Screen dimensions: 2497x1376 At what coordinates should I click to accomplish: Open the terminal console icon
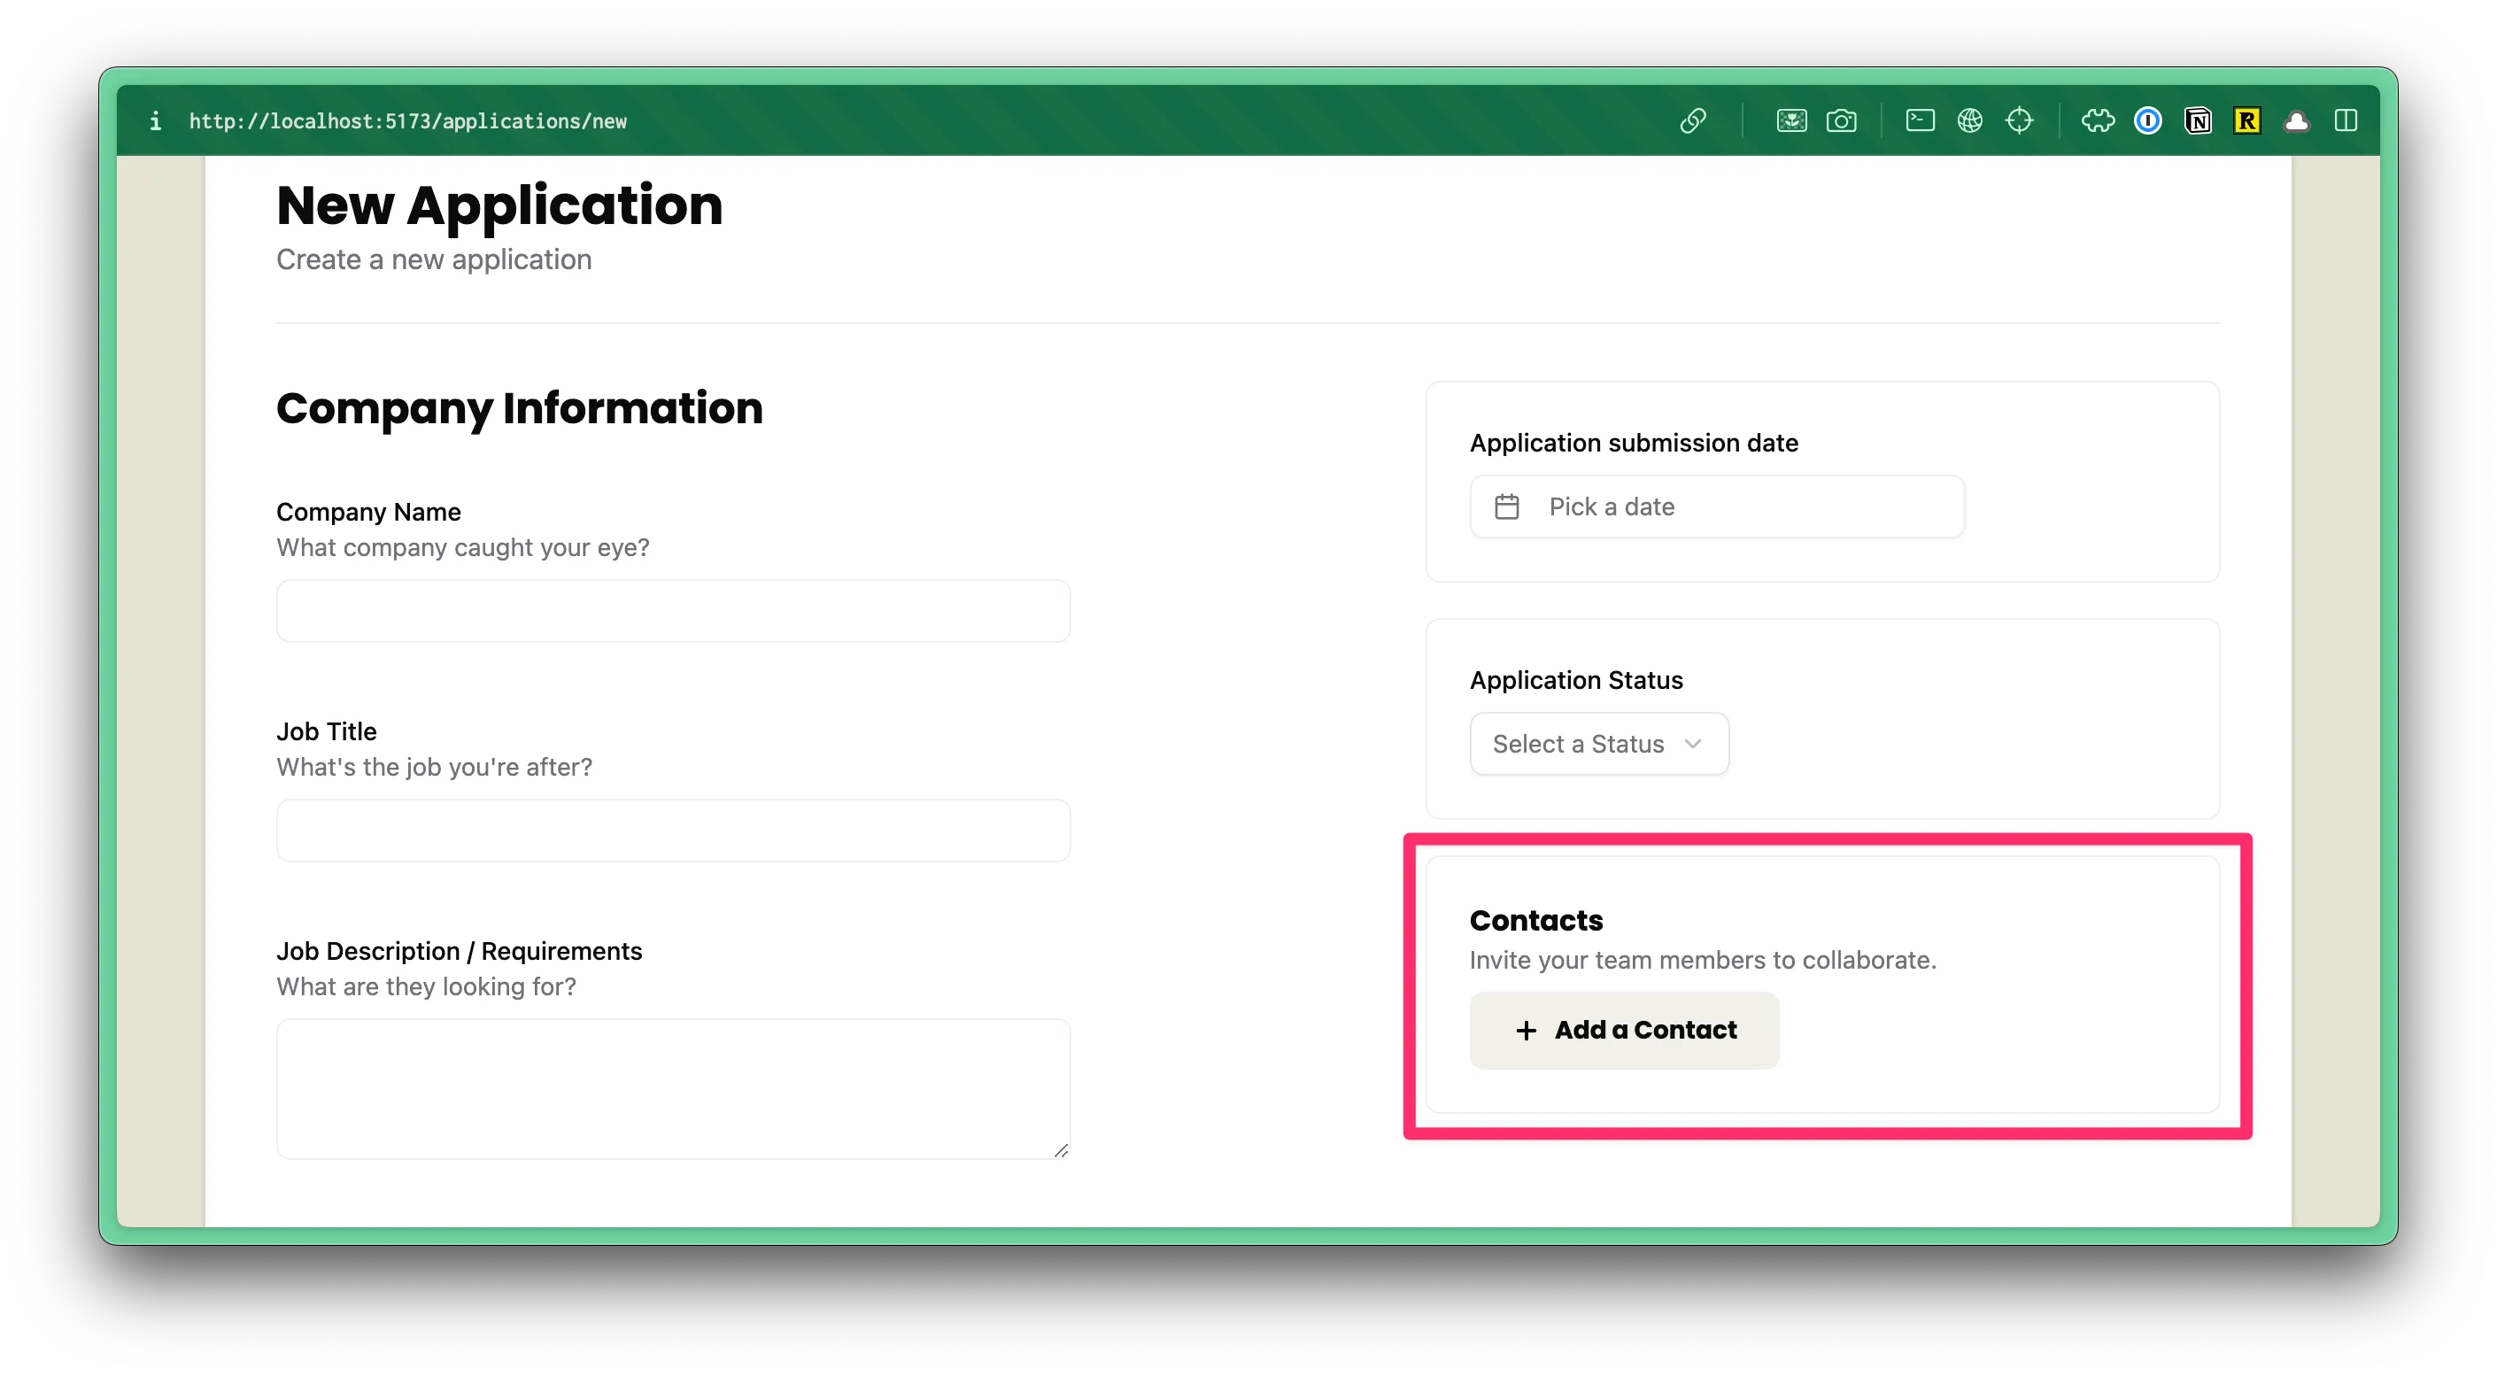pos(1920,121)
